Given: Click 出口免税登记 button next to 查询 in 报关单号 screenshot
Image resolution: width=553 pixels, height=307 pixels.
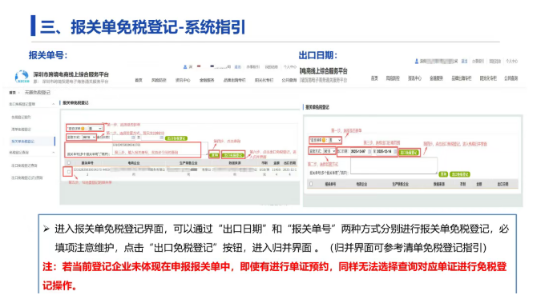Looking at the screenshot, I should point(233,155).
